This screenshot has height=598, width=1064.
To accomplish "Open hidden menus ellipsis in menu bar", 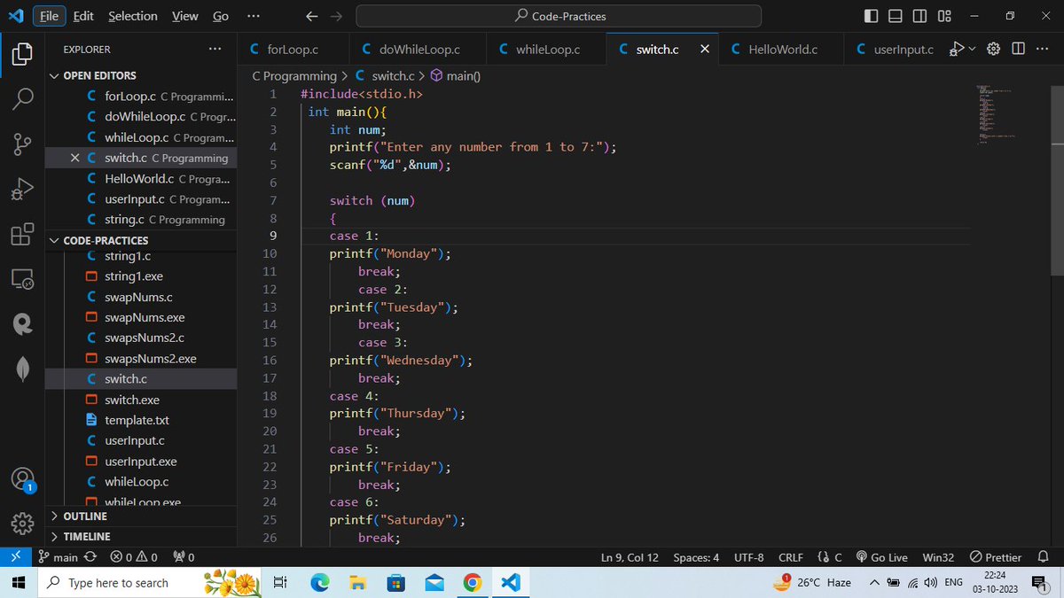I will click(x=254, y=16).
